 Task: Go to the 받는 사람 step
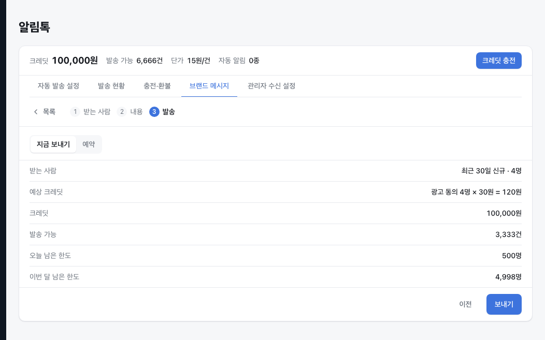point(97,112)
